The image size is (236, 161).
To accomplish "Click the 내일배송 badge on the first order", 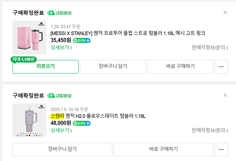I will 59,13.
